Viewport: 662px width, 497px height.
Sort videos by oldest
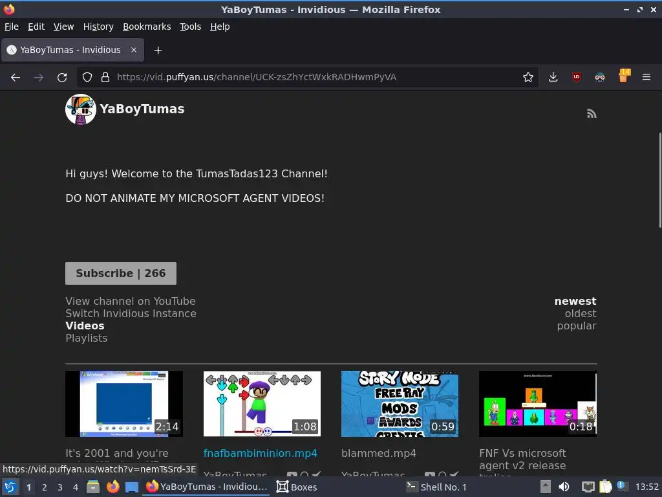tap(581, 314)
